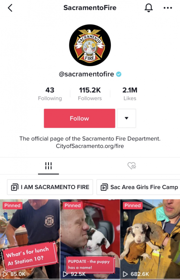The height and width of the screenshot is (280, 180).
Task: Follow the SacramentoFire account
Action: click(80, 118)
